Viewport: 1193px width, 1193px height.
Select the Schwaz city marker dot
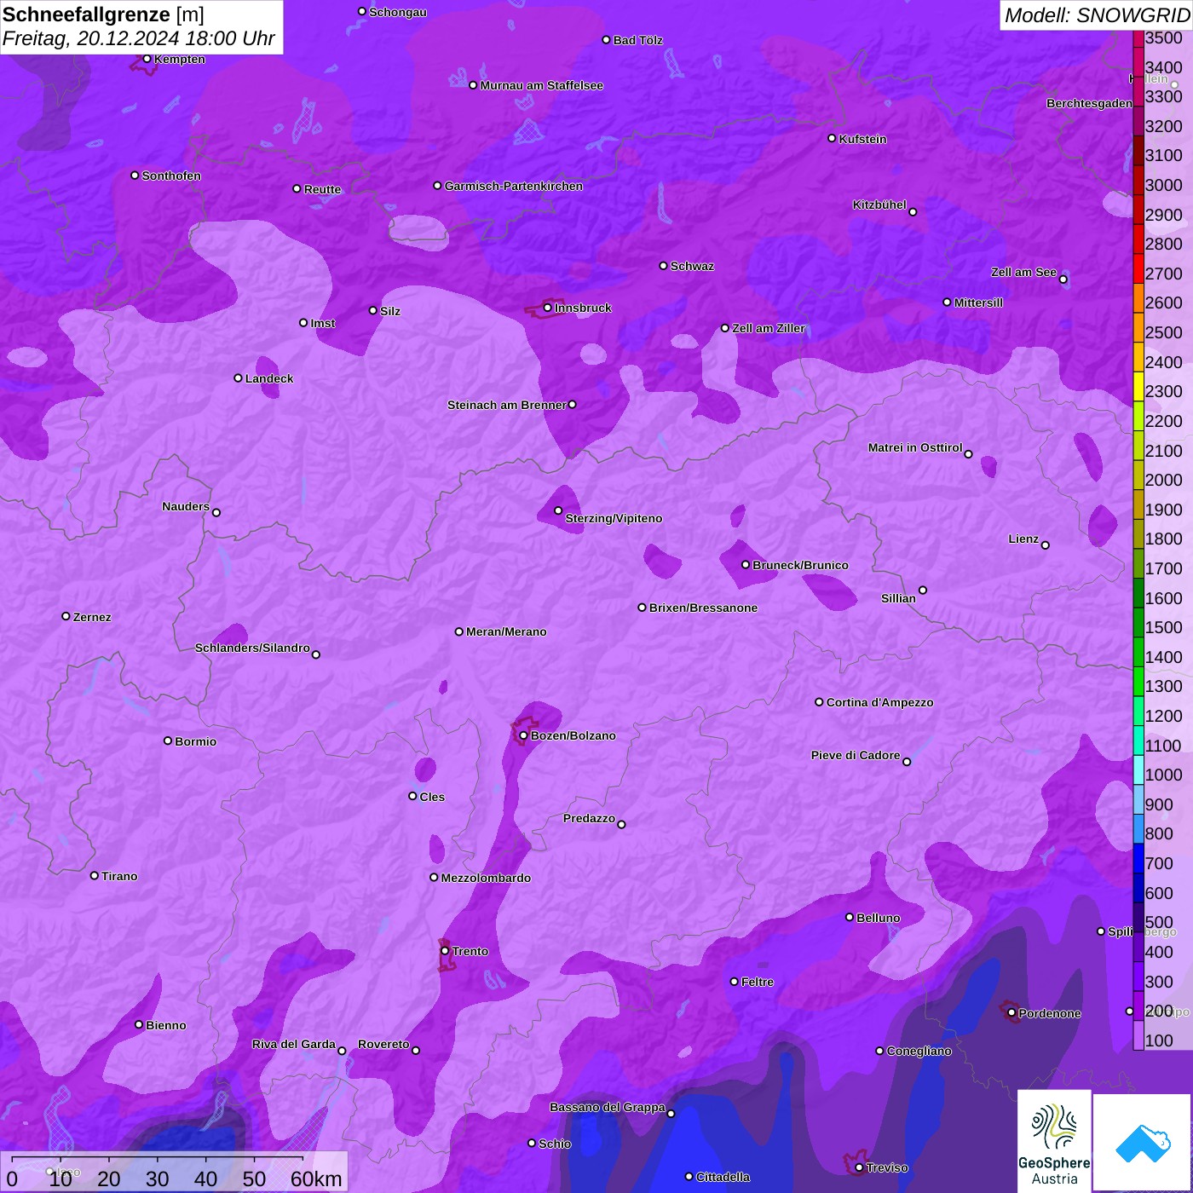[663, 265]
